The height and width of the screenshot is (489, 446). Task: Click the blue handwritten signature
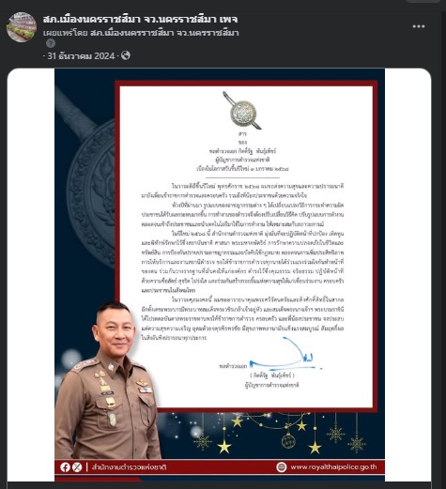[286, 355]
